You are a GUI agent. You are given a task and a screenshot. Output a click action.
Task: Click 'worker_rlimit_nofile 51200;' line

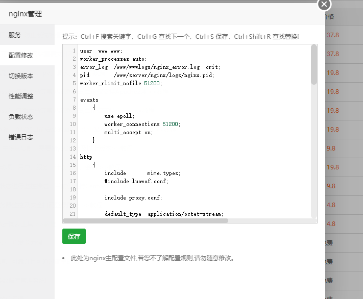(121, 83)
